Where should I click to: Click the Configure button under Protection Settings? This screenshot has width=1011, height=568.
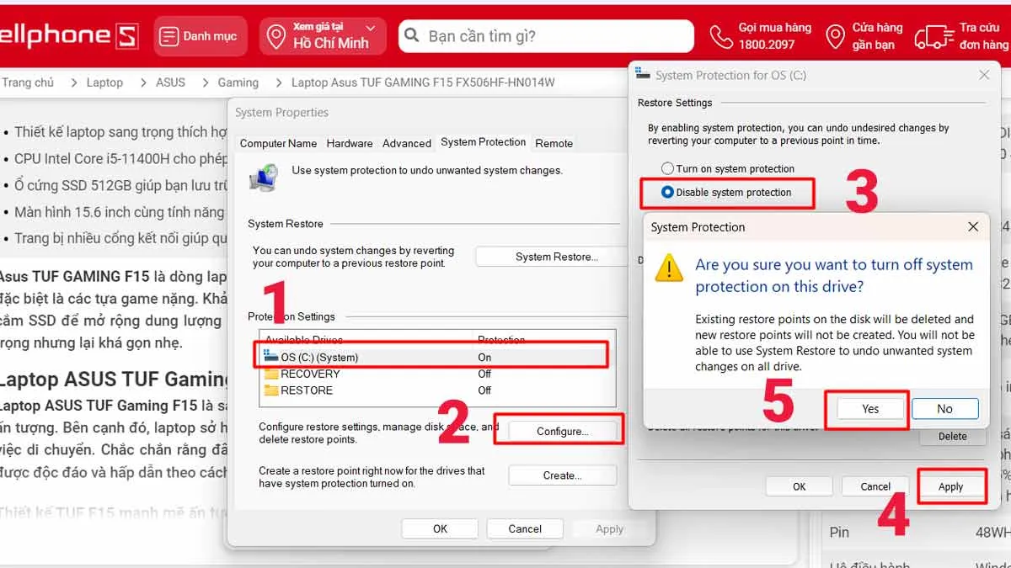pyautogui.click(x=563, y=429)
